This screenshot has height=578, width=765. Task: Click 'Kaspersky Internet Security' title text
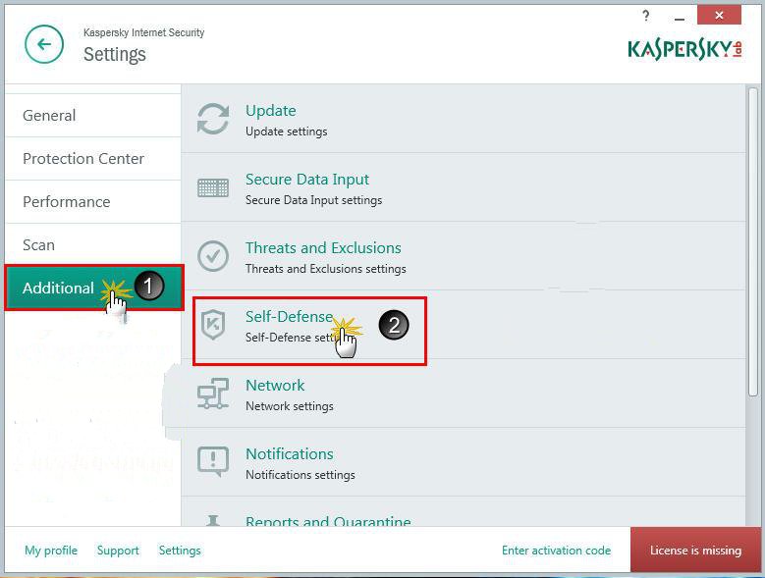(x=144, y=32)
